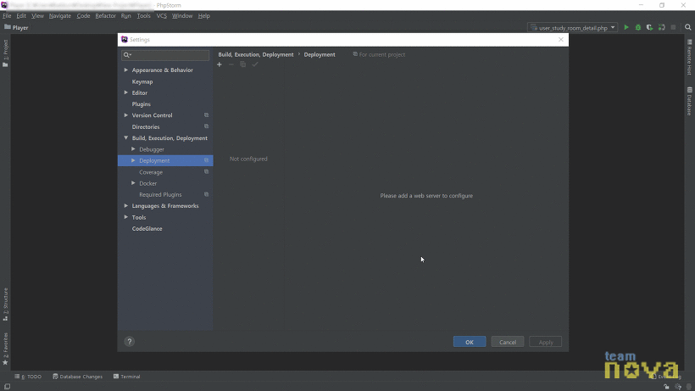695x391 pixels.
Task: Click the OK button
Action: tap(470, 342)
